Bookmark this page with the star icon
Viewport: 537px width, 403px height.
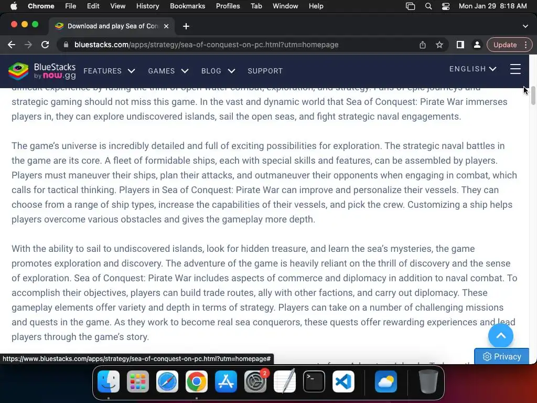click(439, 45)
